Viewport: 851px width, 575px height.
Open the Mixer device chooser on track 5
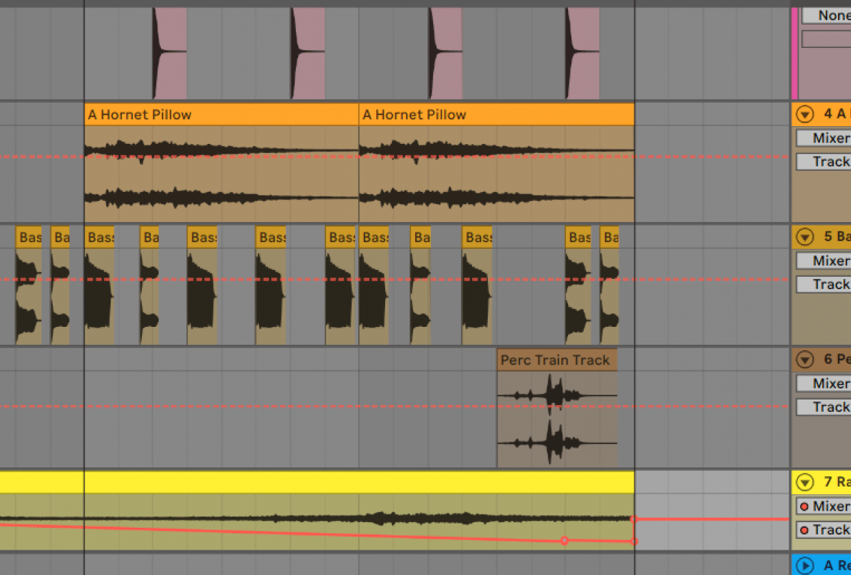(x=825, y=261)
